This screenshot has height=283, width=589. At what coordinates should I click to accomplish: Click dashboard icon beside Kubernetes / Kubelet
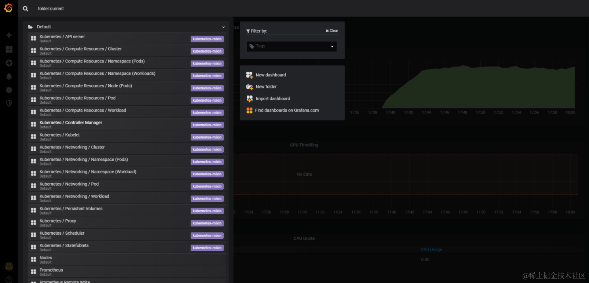(x=34, y=137)
